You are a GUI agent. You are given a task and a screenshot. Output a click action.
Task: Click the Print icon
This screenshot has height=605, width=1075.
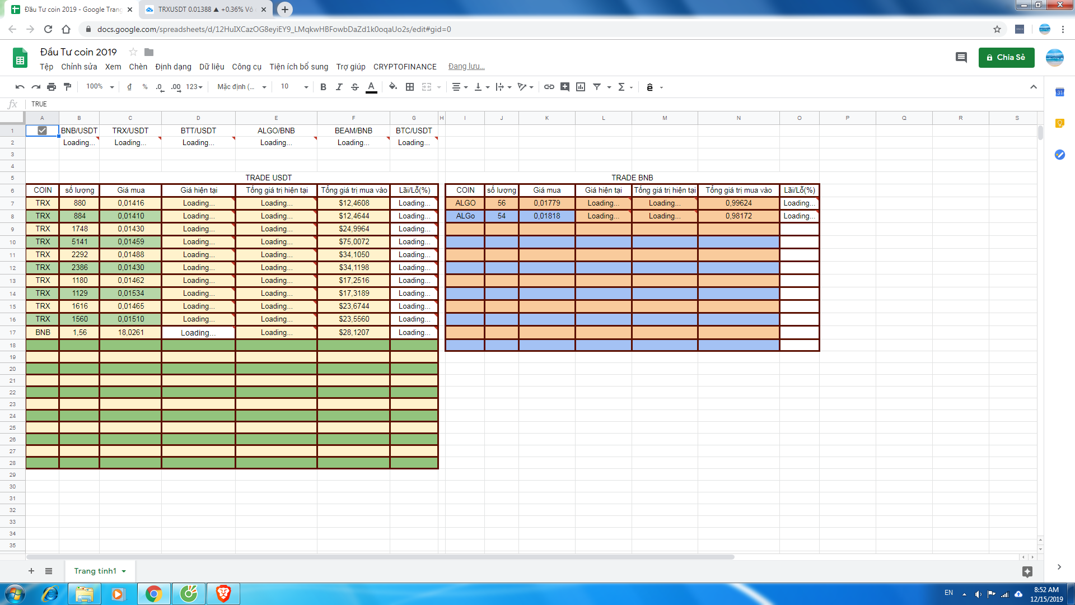(x=52, y=87)
